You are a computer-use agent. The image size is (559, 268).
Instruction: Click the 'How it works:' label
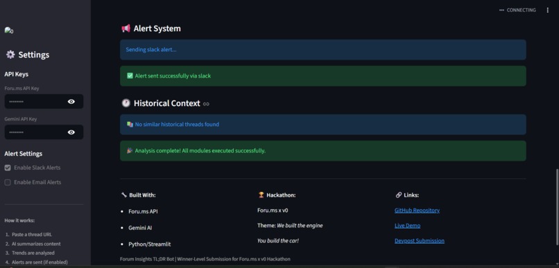19,220
